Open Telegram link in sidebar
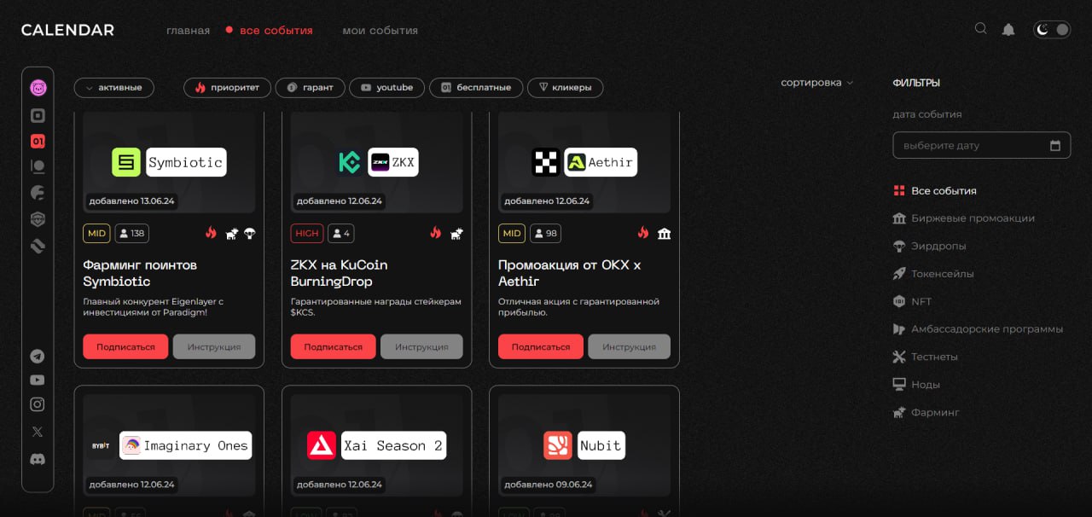This screenshot has height=517, width=1092. (x=38, y=357)
